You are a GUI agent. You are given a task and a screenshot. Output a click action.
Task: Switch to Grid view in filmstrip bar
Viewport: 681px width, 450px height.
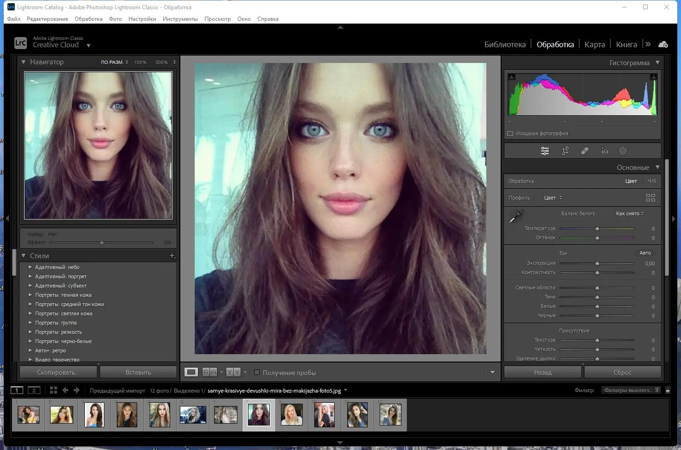coord(53,390)
